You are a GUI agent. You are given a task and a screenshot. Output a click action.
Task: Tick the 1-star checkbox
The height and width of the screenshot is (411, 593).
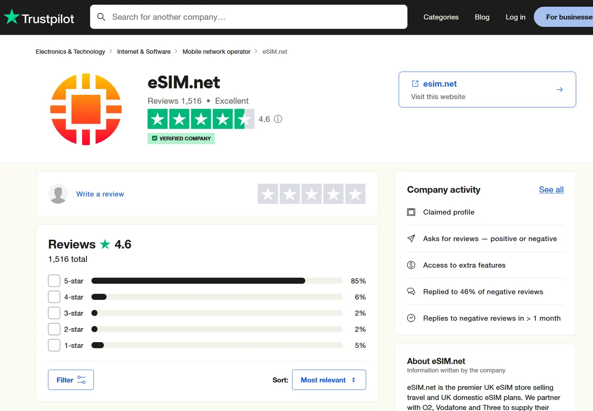coord(54,345)
